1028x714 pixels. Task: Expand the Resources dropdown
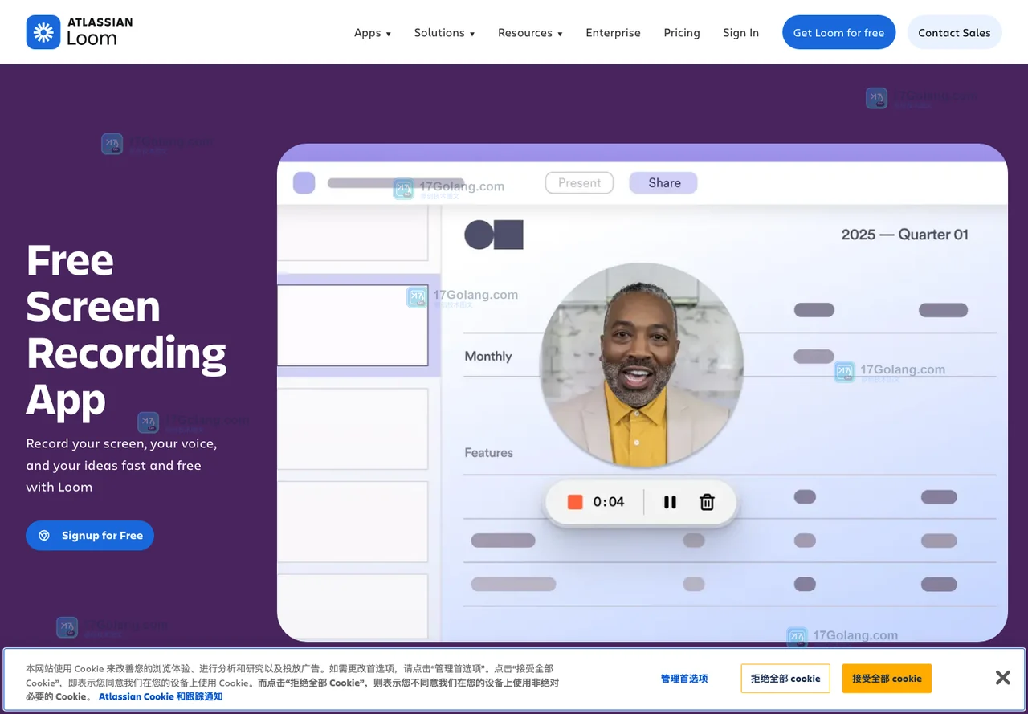[530, 33]
